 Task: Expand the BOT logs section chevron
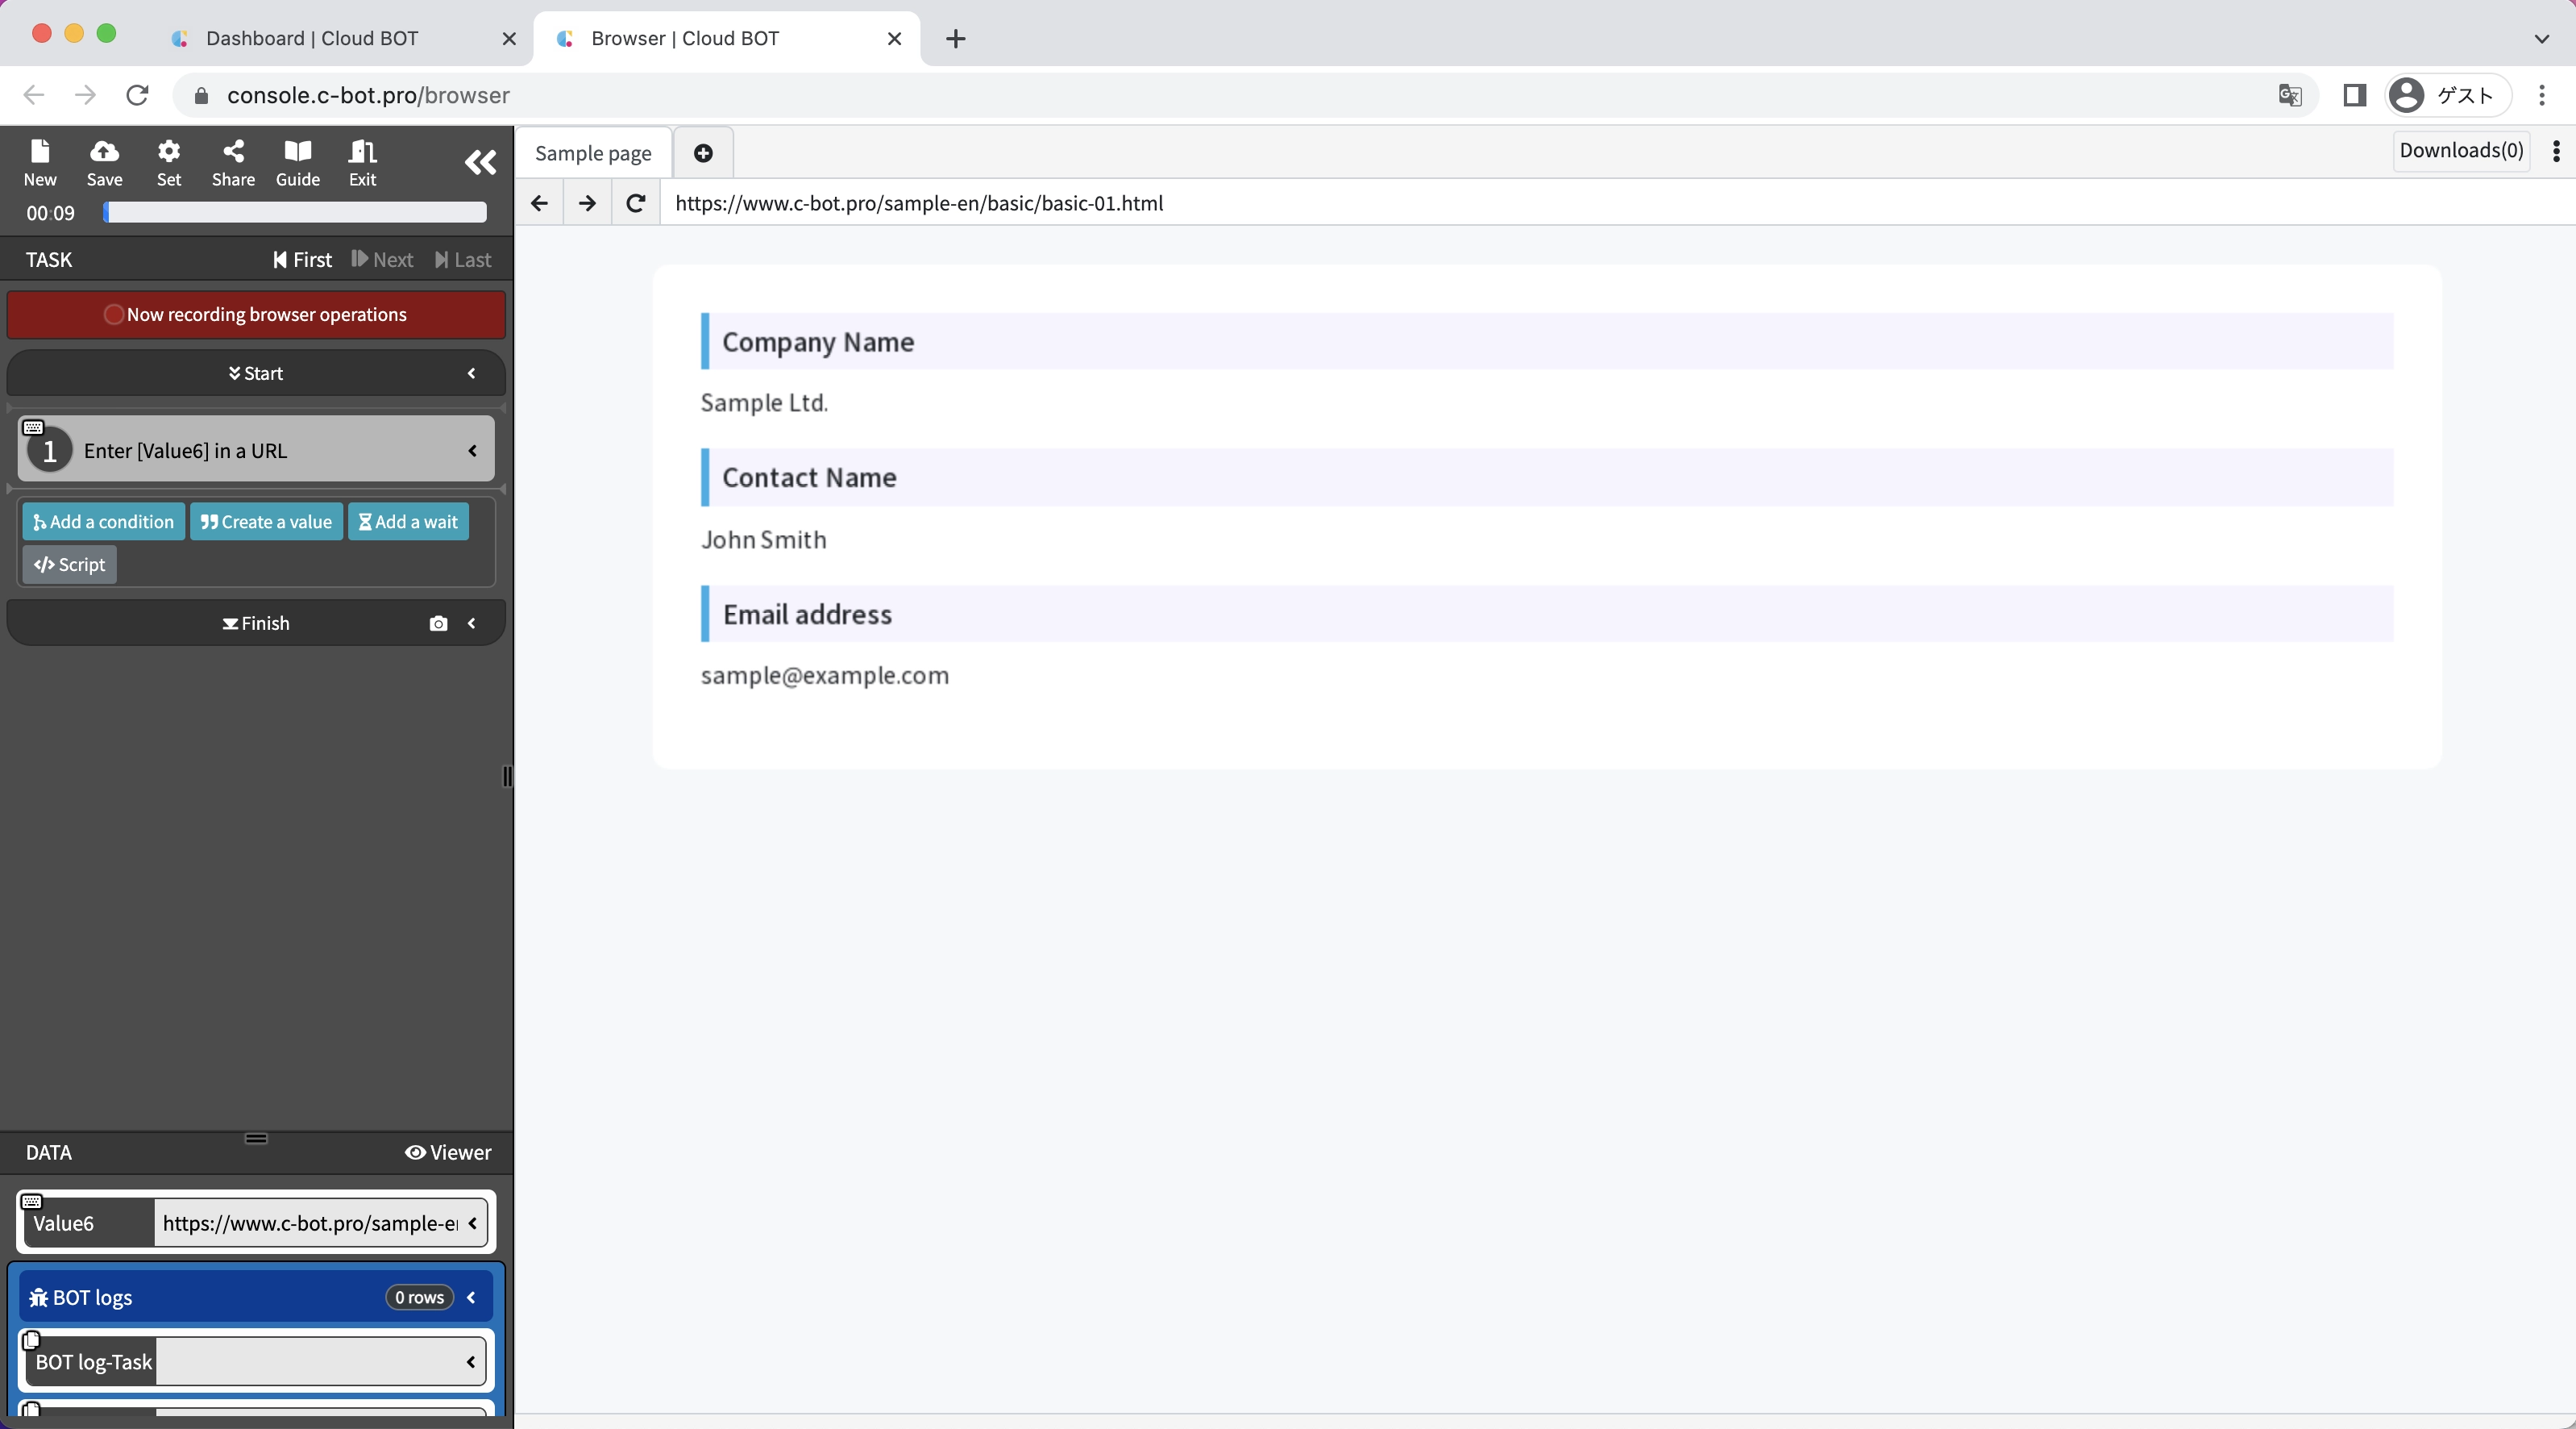[x=471, y=1298]
